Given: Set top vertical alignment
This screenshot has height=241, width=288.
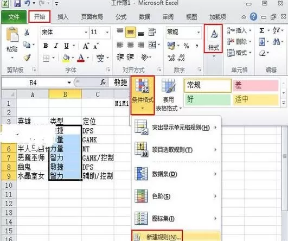Looking at the screenshot, I should tap(120, 31).
